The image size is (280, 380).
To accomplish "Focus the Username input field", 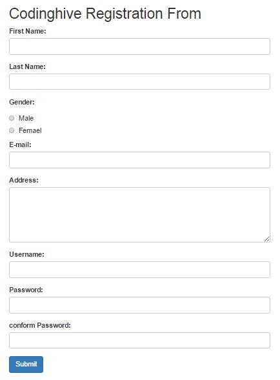I will tap(139, 270).
